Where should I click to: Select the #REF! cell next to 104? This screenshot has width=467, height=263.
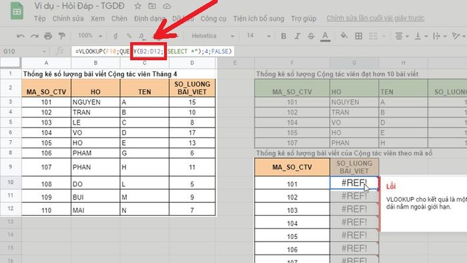[x=354, y=222]
